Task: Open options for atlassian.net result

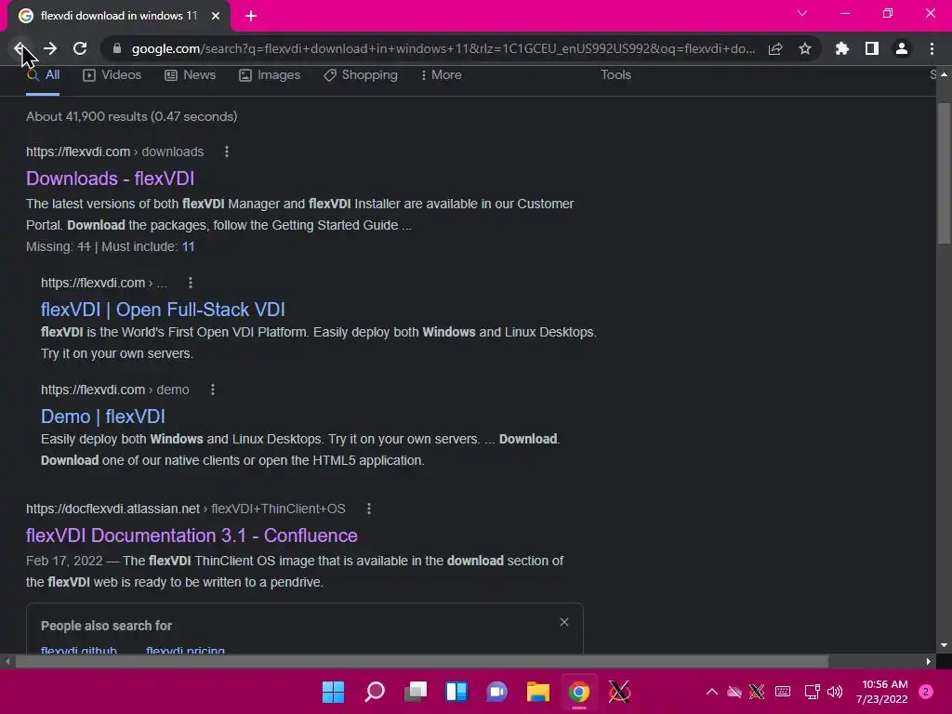Action: pos(368,509)
